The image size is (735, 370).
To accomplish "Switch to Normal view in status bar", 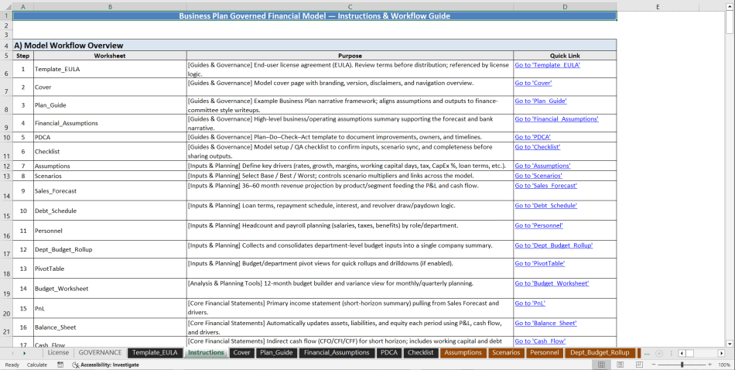I will [x=600, y=365].
